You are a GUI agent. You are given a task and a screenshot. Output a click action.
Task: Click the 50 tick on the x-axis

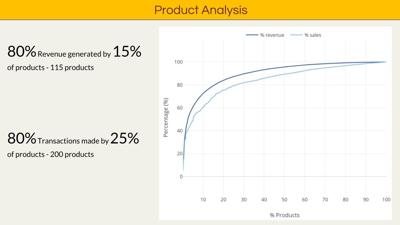[284, 200]
